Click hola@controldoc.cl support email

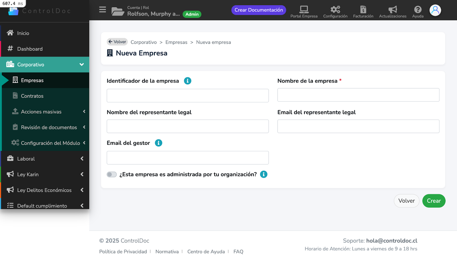point(392,241)
